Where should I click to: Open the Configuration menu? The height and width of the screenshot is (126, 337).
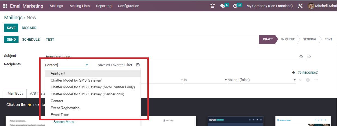[x=129, y=6]
